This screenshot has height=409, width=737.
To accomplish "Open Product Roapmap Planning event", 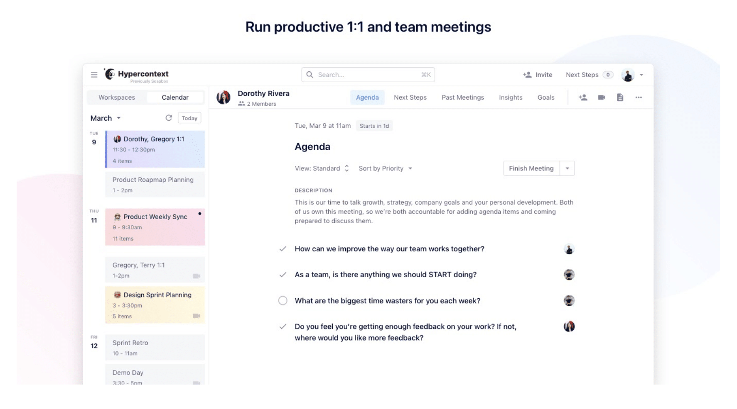I will 155,185.
